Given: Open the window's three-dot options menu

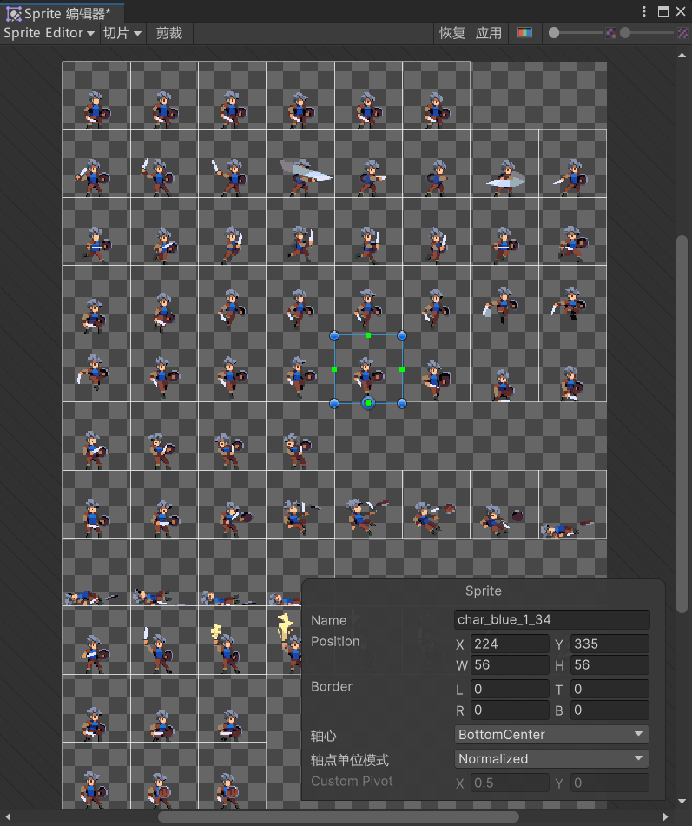Looking at the screenshot, I should [644, 11].
